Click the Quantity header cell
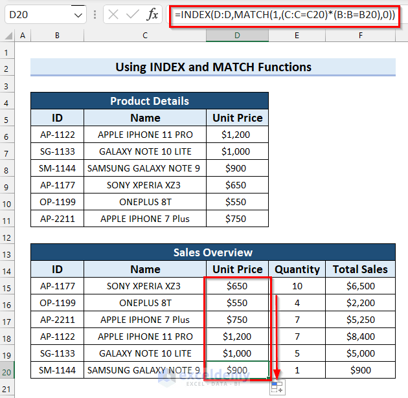The height and width of the screenshot is (398, 408). [x=297, y=269]
